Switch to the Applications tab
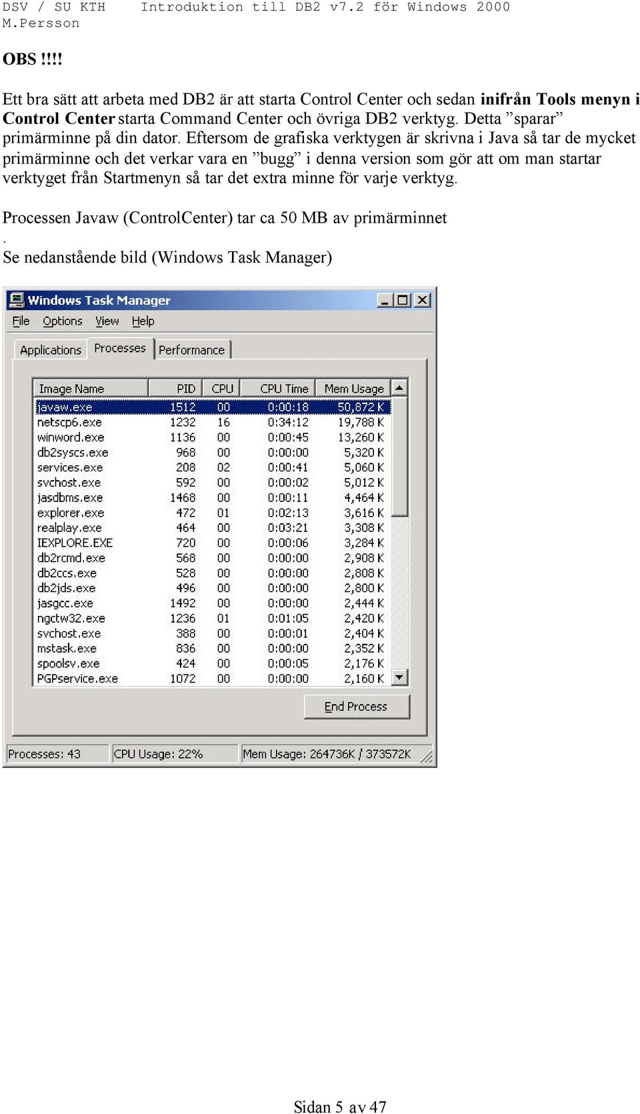Screen dimensions: 640x1114 pyautogui.click(x=51, y=350)
